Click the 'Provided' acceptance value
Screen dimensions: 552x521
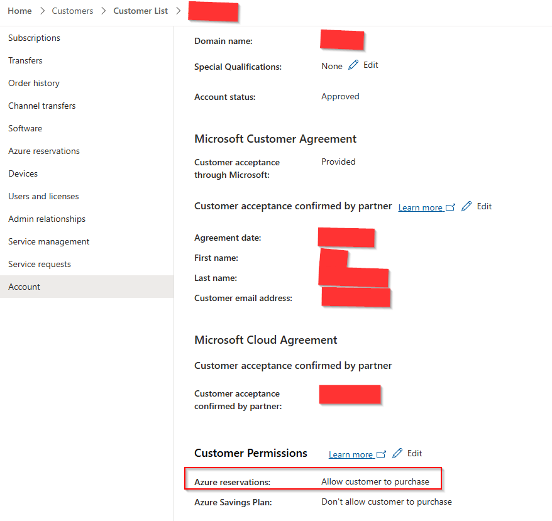click(x=338, y=162)
